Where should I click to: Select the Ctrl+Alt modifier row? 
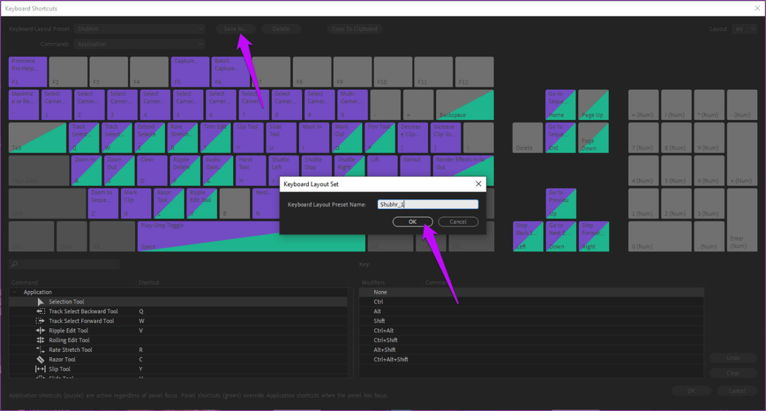384,331
